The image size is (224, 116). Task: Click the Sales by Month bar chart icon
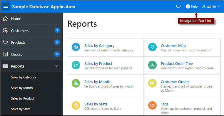tap(76, 83)
